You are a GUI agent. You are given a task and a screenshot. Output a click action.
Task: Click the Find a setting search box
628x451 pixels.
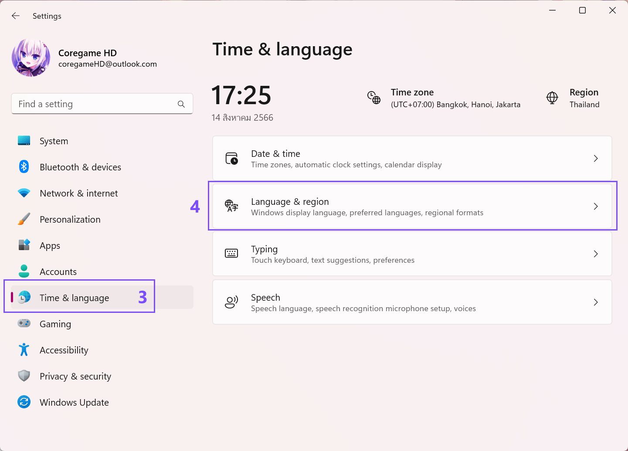click(102, 104)
